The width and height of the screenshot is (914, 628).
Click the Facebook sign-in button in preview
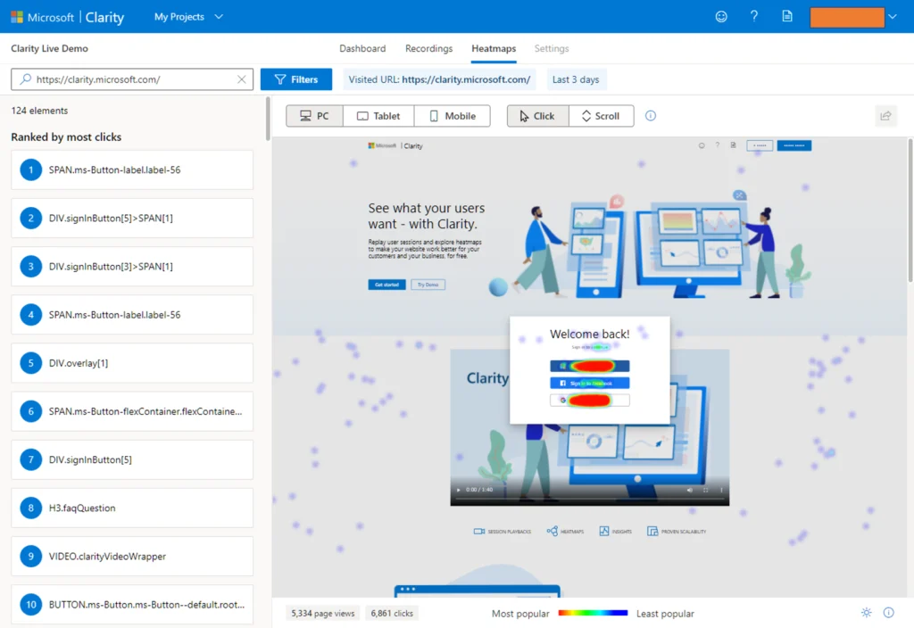[590, 383]
